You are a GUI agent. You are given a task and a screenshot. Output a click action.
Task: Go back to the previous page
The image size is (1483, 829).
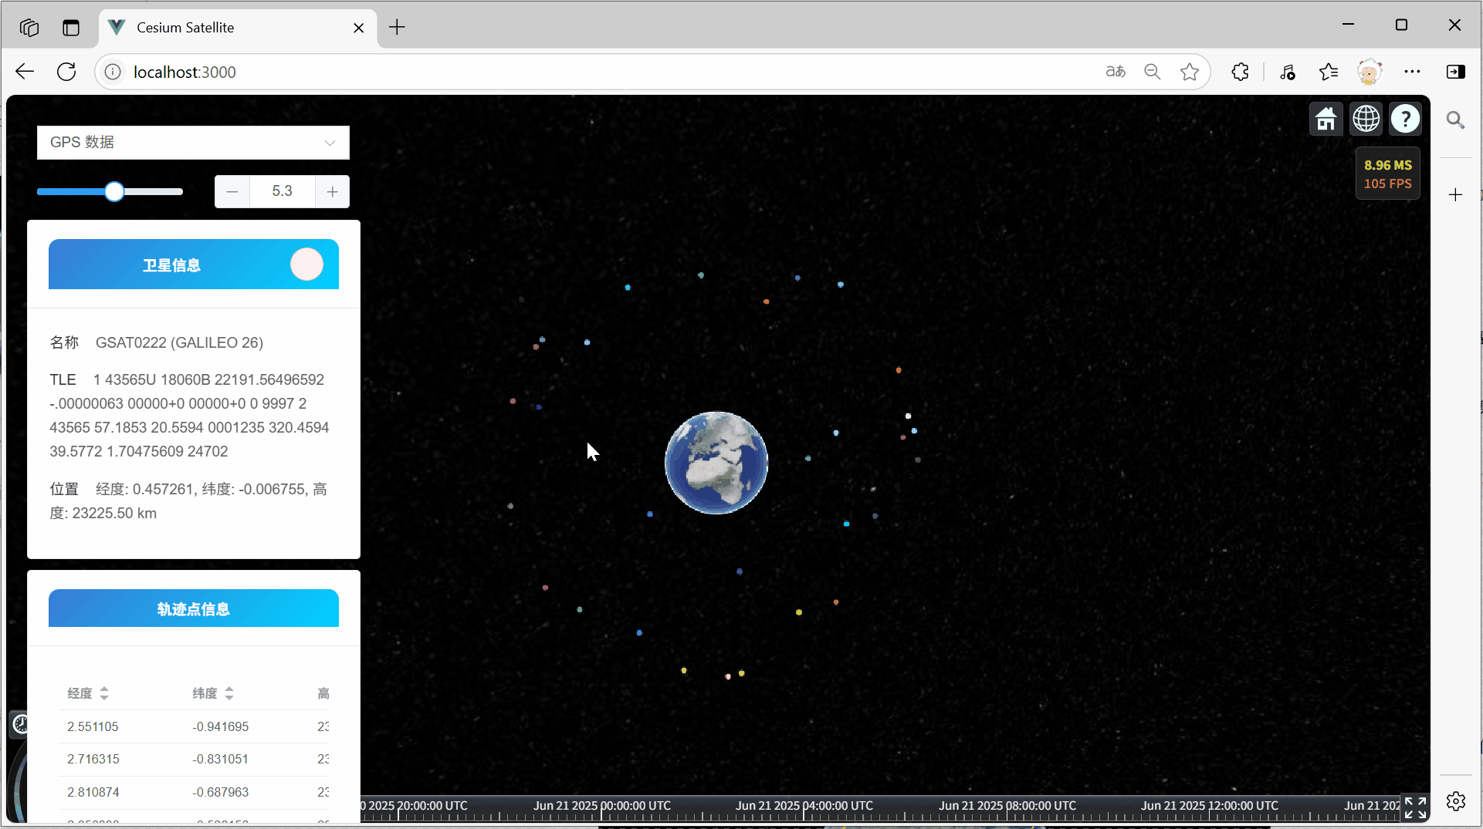pyautogui.click(x=25, y=72)
